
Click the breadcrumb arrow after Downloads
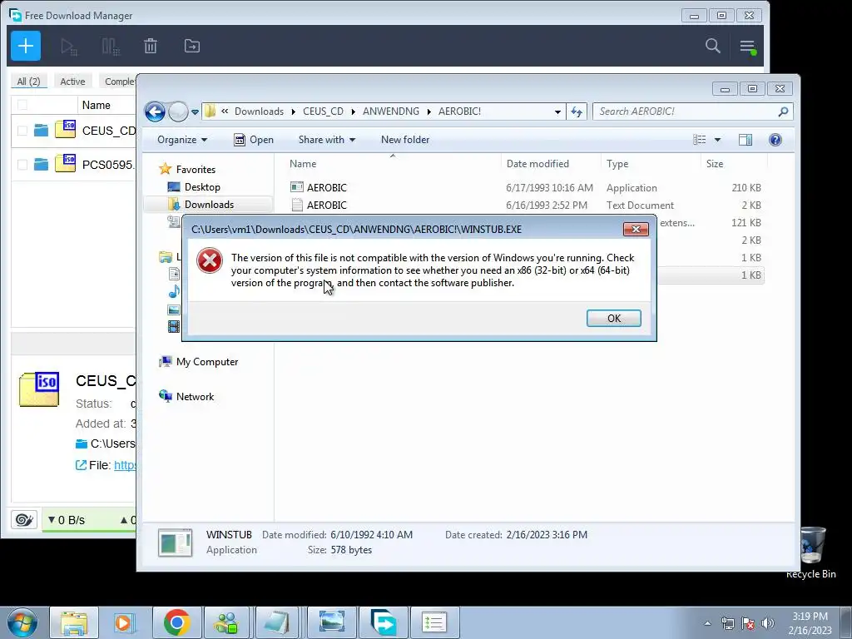[294, 112]
